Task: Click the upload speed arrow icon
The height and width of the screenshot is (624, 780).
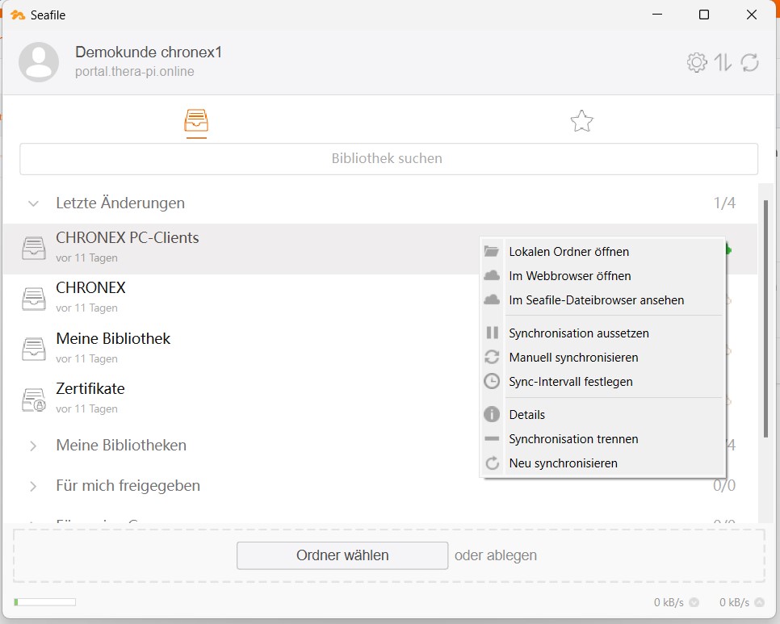Action: click(759, 603)
